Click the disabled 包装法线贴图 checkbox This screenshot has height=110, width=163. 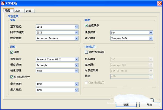(86, 83)
